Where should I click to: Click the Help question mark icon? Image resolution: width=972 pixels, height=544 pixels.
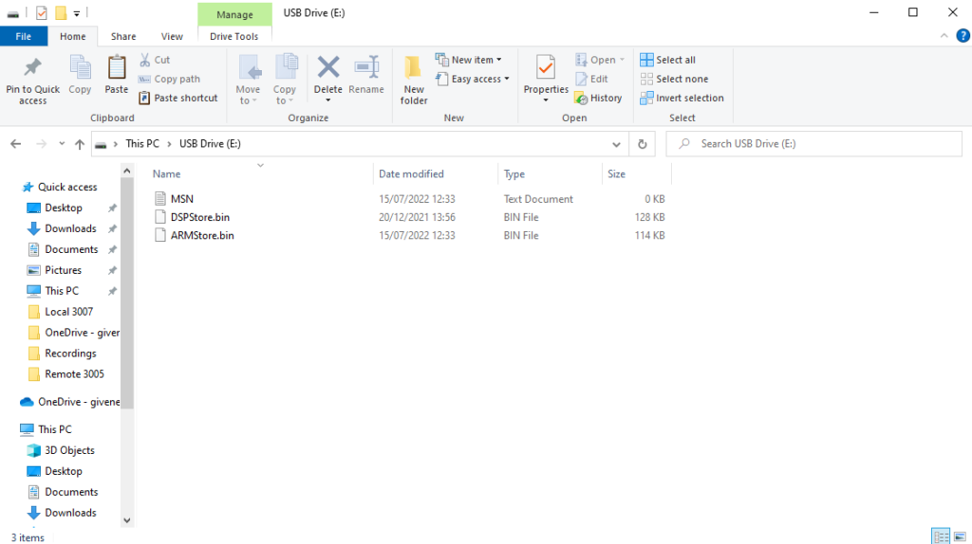963,36
